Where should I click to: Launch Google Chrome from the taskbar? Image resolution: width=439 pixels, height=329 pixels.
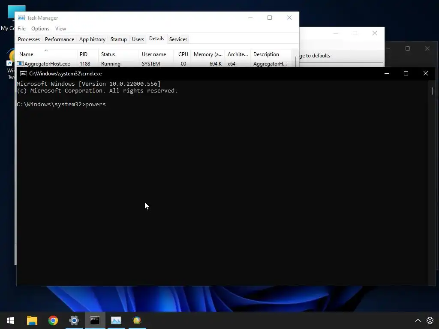tap(53, 320)
